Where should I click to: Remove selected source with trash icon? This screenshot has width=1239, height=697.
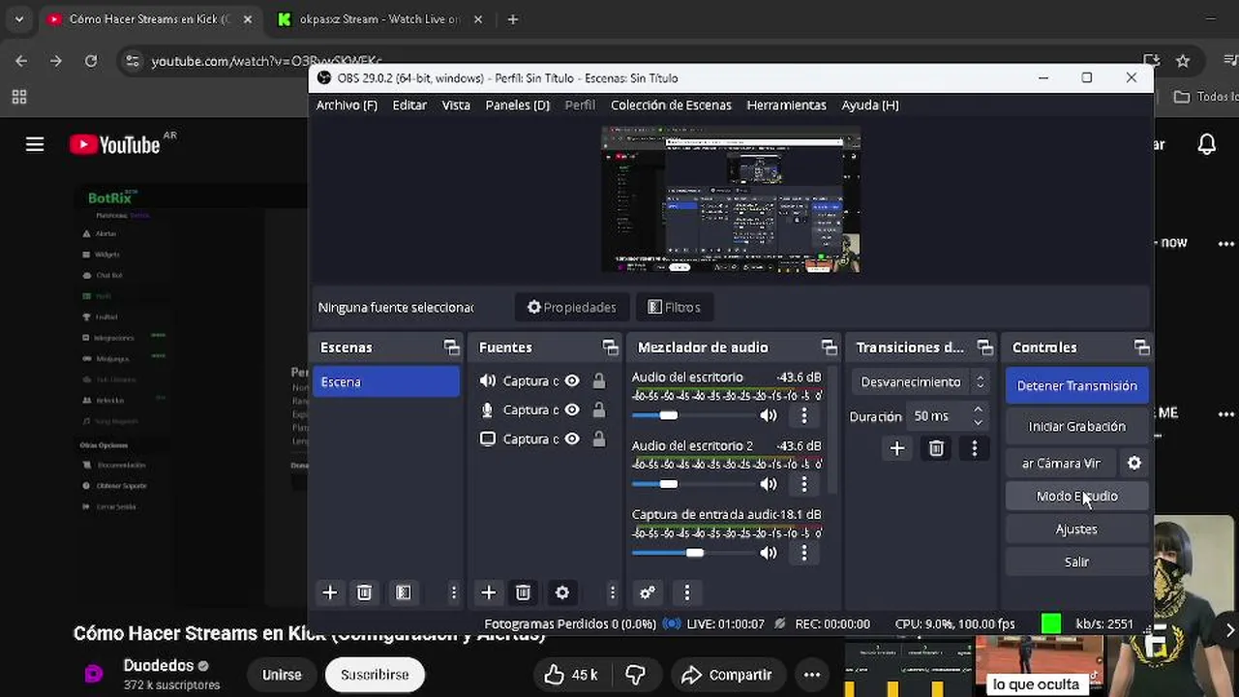click(x=523, y=592)
